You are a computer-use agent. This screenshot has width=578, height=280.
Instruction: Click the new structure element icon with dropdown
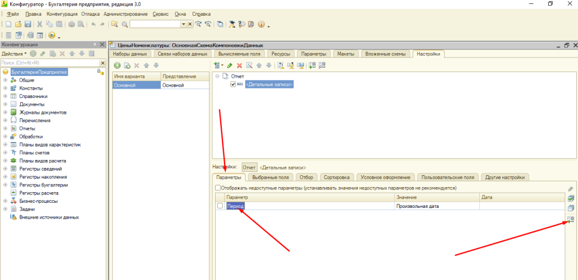tap(218, 65)
